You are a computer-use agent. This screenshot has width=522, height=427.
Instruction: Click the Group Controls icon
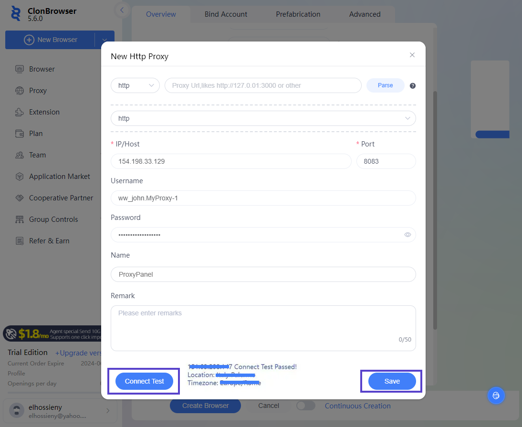[x=20, y=219]
